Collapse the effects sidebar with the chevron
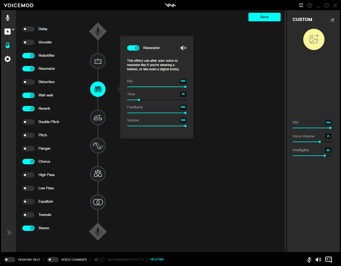This screenshot has width=341, height=266. 9,232
